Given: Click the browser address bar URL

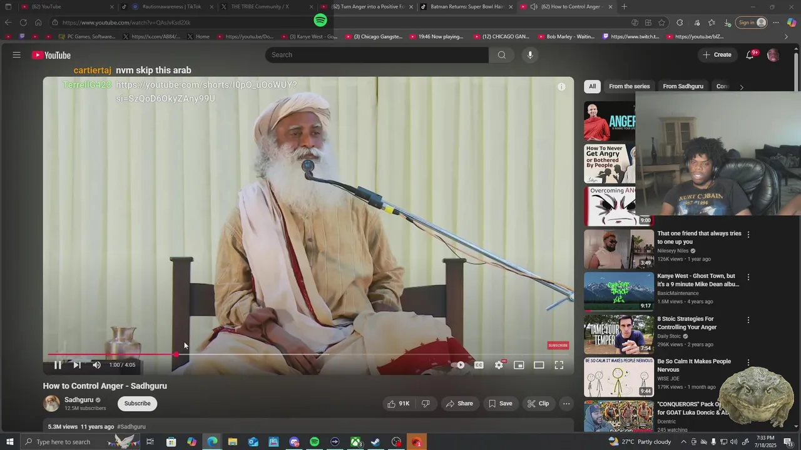Looking at the screenshot, I should pyautogui.click(x=126, y=22).
